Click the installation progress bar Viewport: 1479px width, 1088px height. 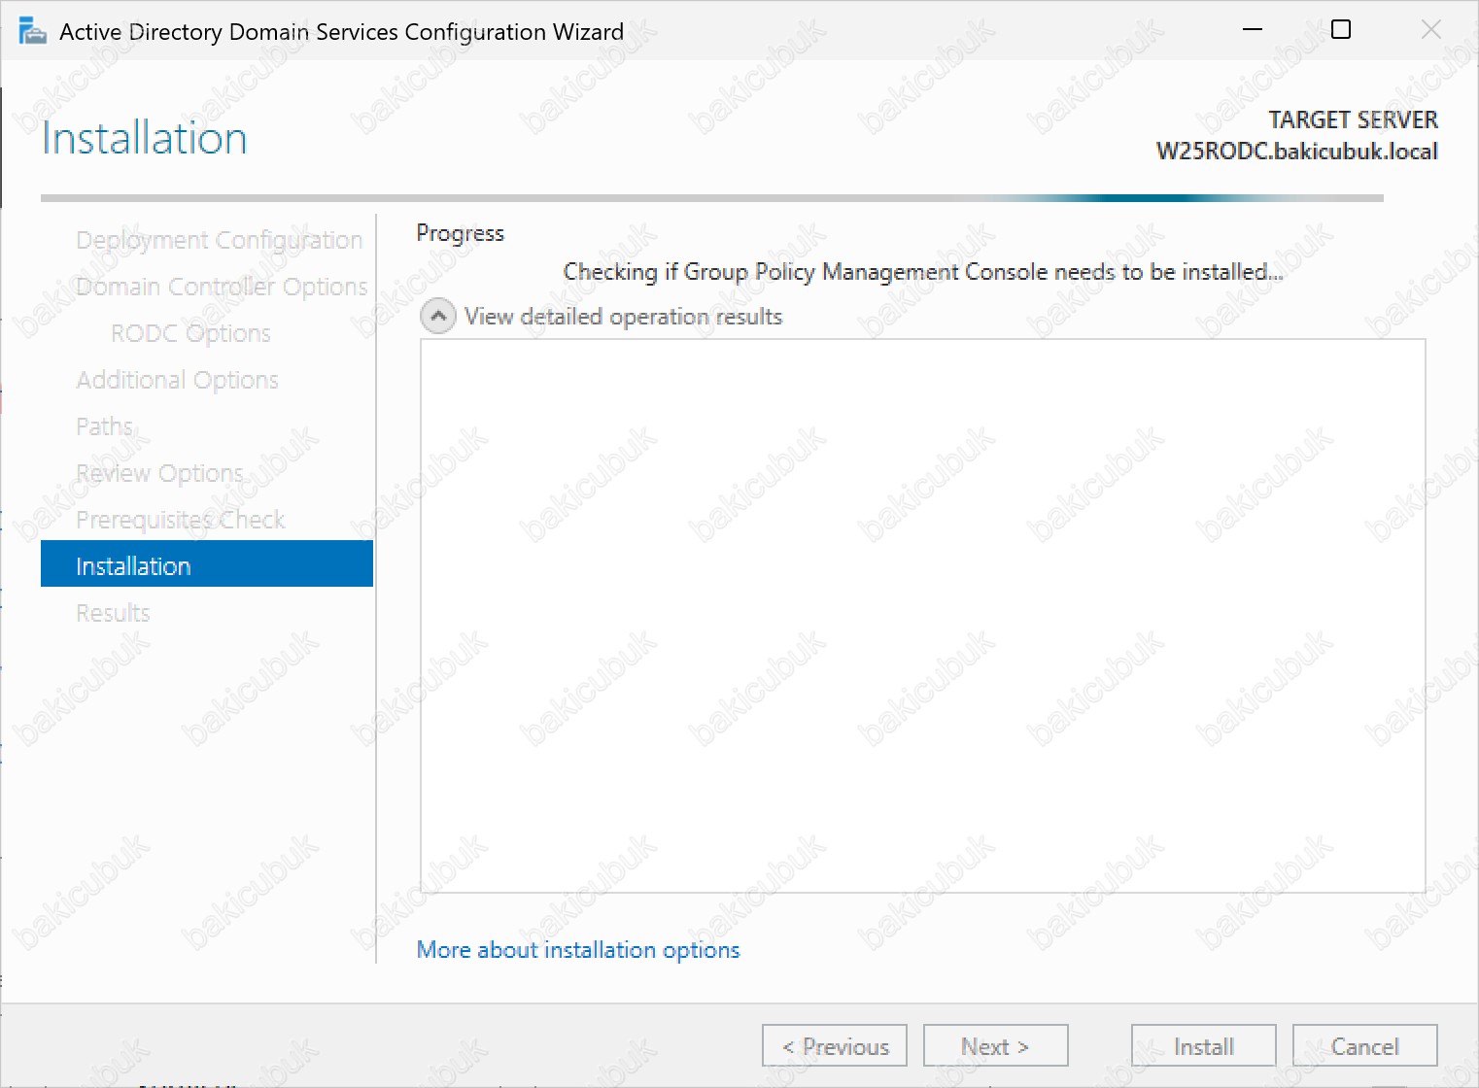click(711, 198)
